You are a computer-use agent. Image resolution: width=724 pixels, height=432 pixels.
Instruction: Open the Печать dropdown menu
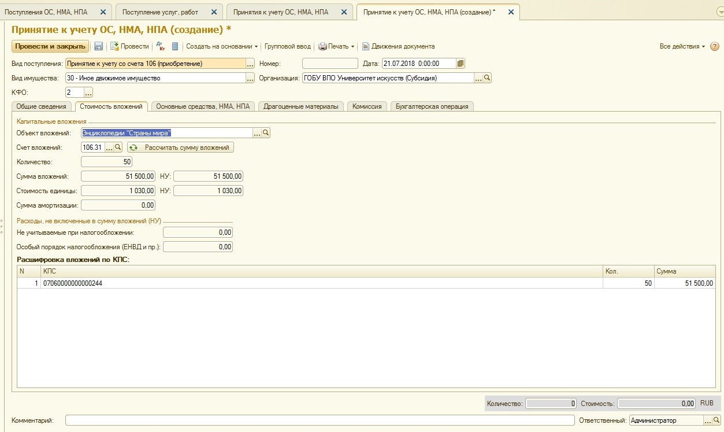click(336, 46)
